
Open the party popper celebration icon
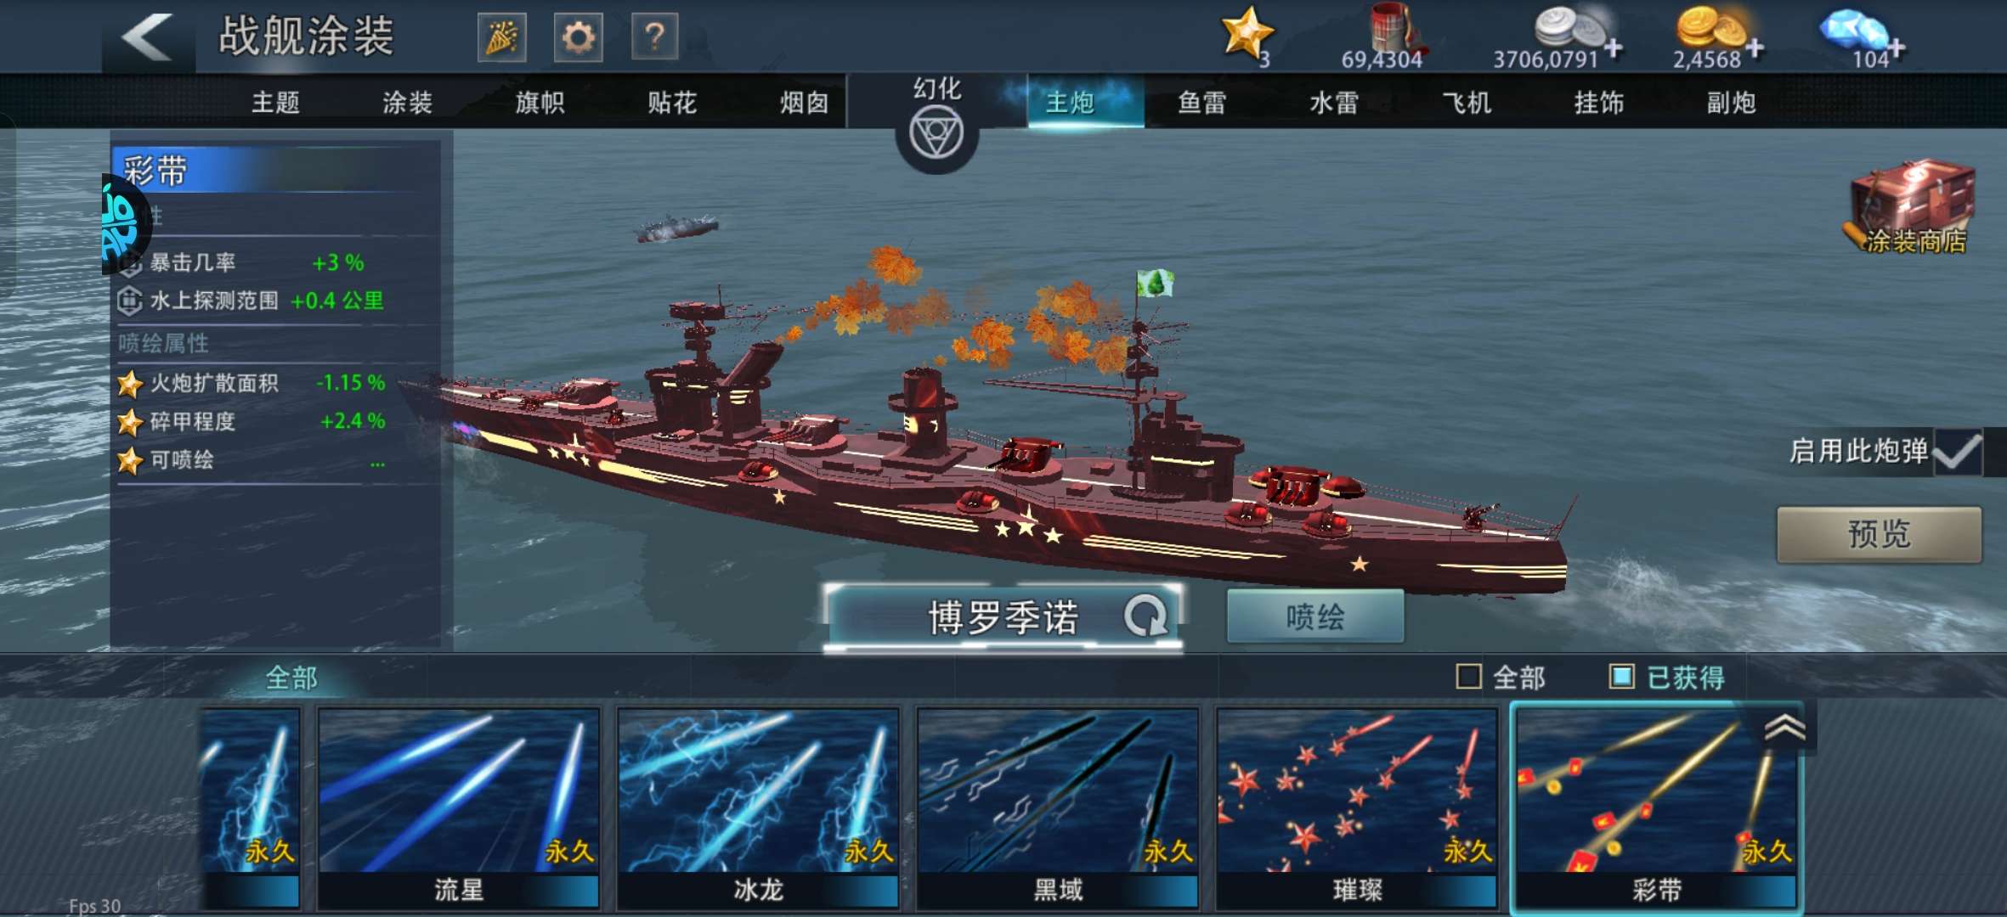[501, 37]
